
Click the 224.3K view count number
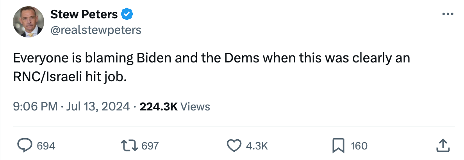point(159,106)
